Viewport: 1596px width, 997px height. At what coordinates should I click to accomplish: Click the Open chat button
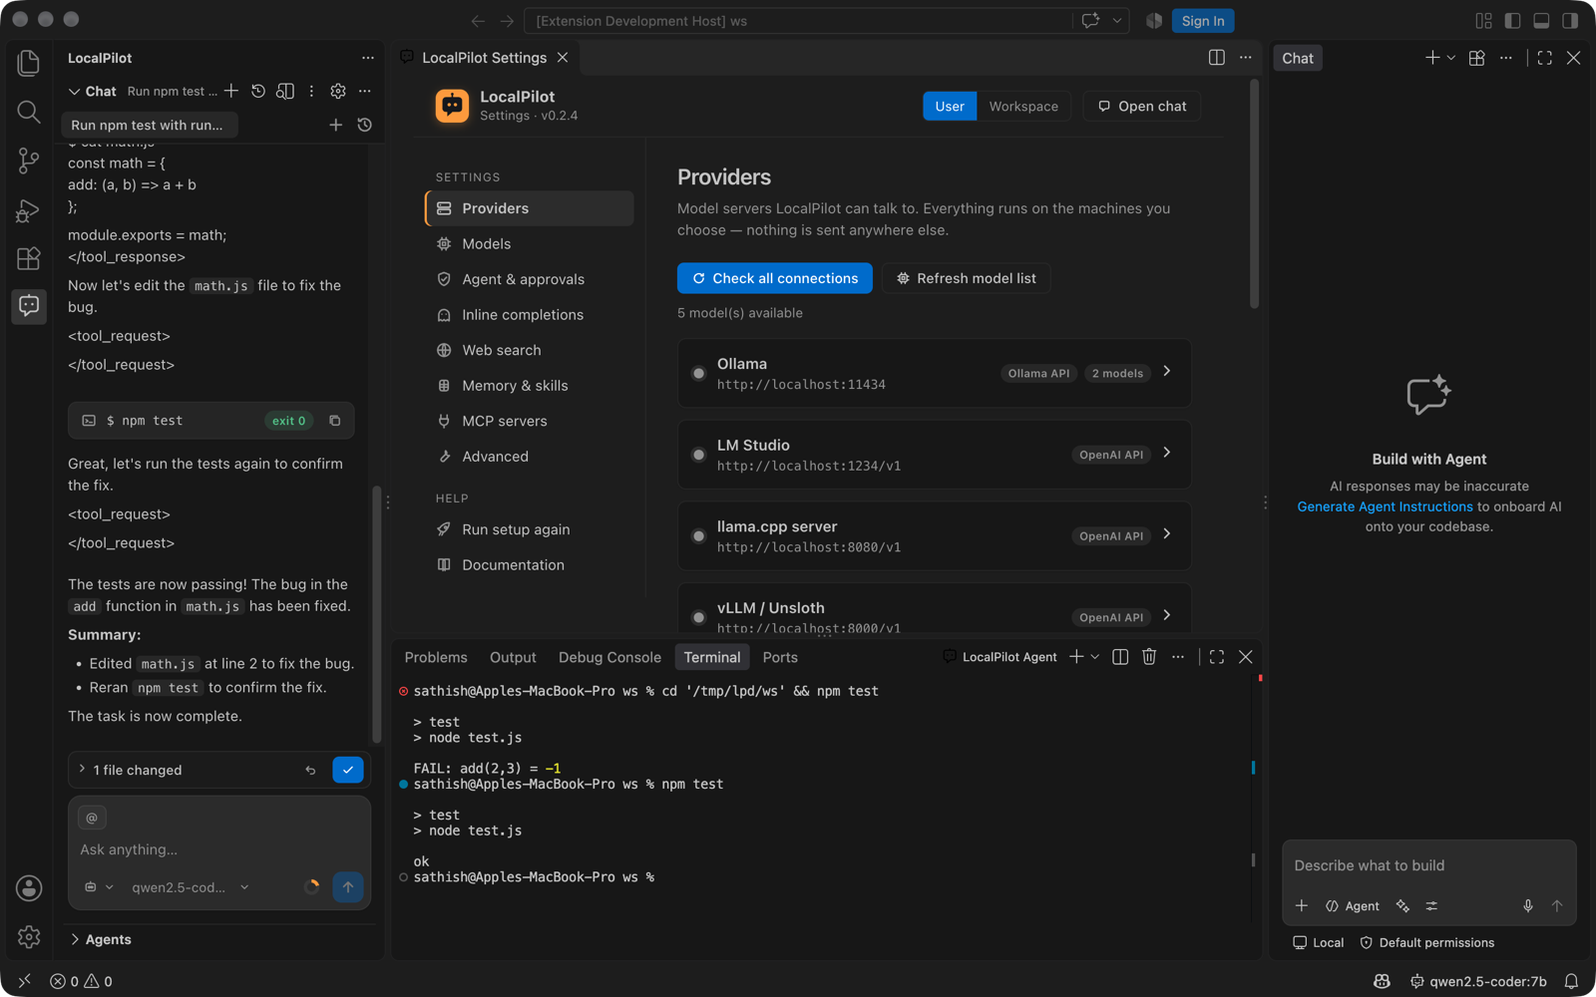pos(1142,107)
